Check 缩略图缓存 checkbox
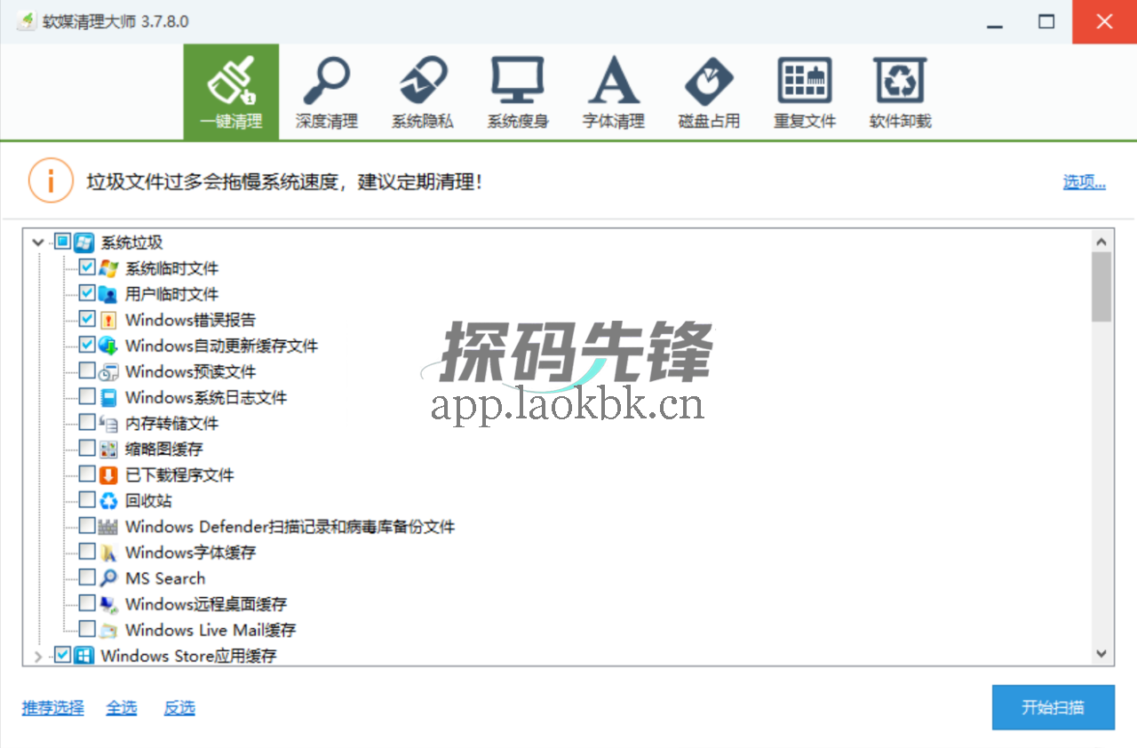This screenshot has height=748, width=1137. point(87,448)
